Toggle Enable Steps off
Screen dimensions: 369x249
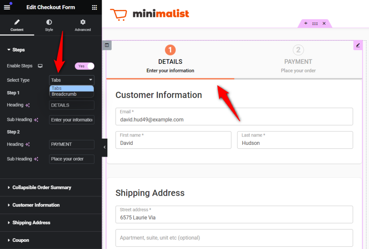click(84, 66)
